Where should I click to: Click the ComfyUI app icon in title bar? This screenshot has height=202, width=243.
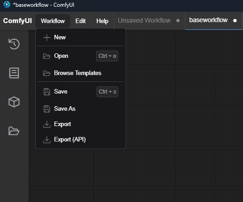tap(7, 5)
